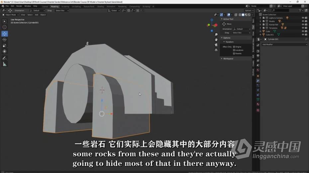Click the Pan view hand icon
Screen dimensions: 309x173
216,40
